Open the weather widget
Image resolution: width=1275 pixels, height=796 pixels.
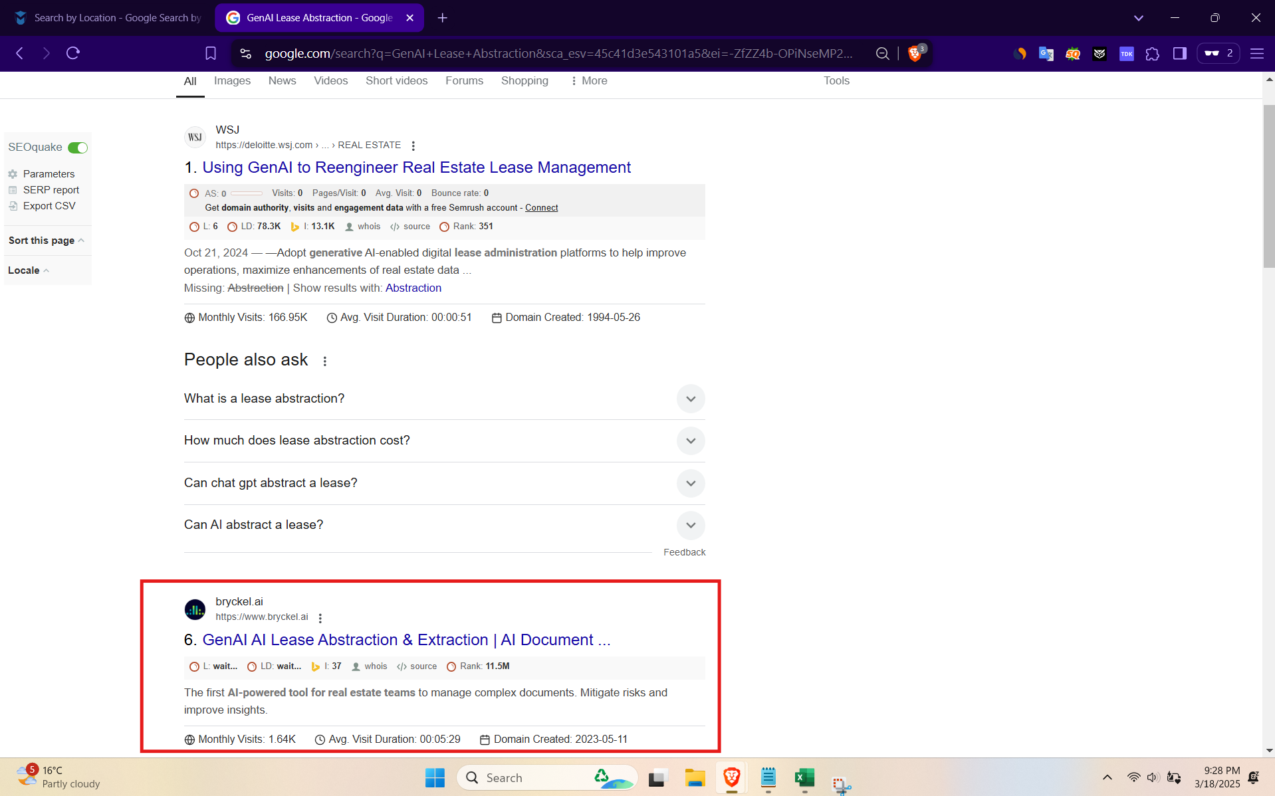point(58,777)
